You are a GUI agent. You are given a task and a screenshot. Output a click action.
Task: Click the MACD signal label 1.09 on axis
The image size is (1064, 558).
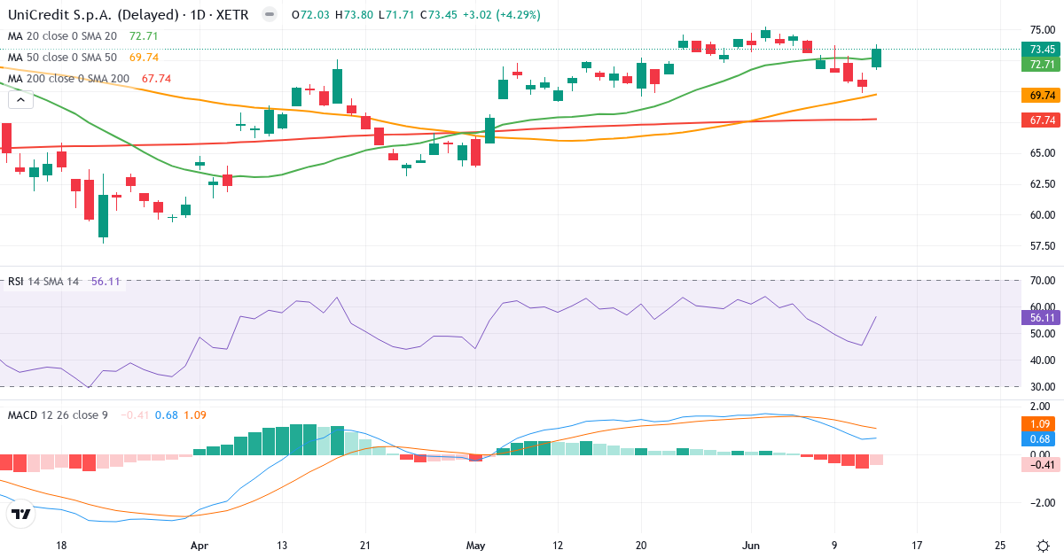(x=1040, y=424)
